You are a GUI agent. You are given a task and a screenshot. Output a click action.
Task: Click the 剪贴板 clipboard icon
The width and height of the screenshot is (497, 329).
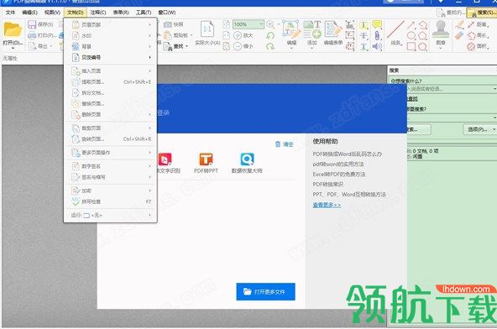pos(168,35)
